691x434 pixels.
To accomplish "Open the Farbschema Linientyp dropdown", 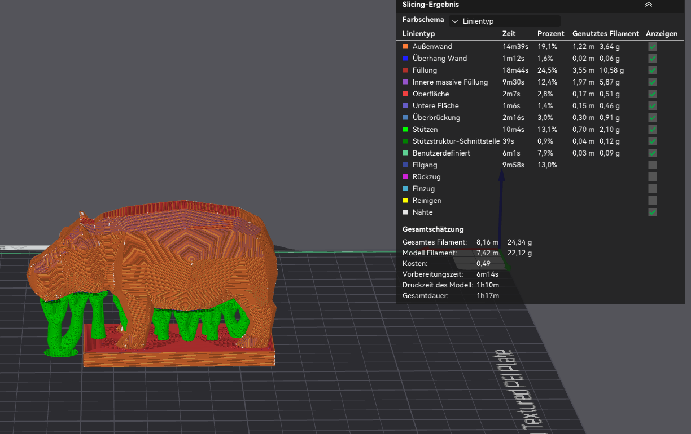I will click(505, 21).
